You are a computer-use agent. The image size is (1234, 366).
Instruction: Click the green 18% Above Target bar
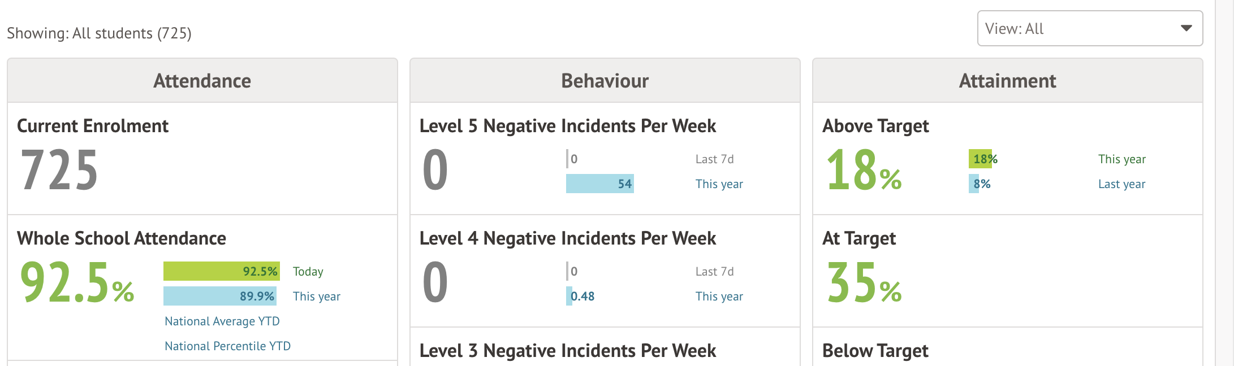980,159
